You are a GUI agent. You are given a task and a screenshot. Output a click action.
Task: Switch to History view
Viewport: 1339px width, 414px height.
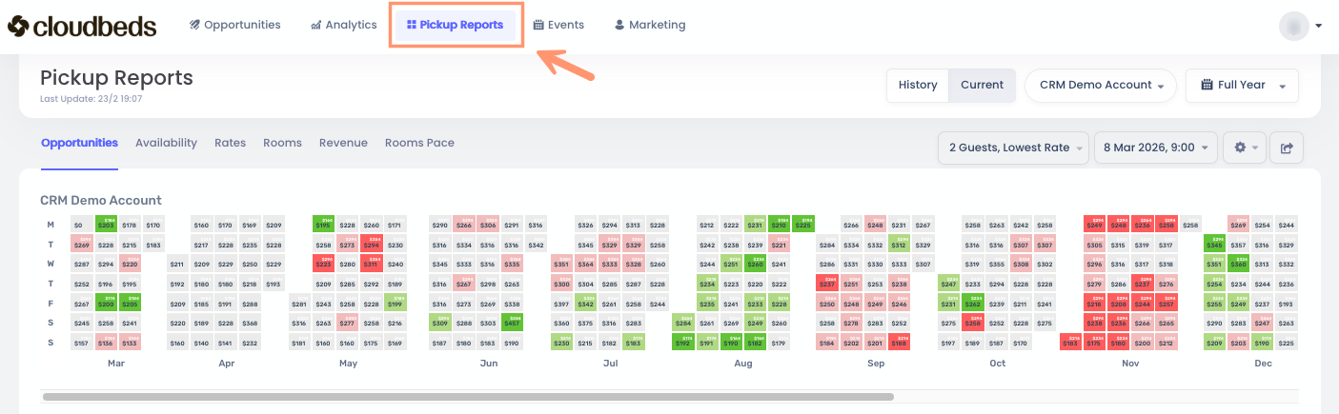(918, 86)
